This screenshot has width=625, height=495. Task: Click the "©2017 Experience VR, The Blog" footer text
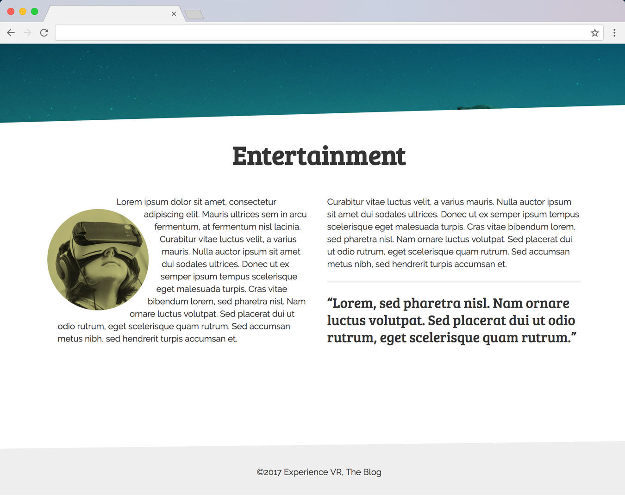coord(319,472)
